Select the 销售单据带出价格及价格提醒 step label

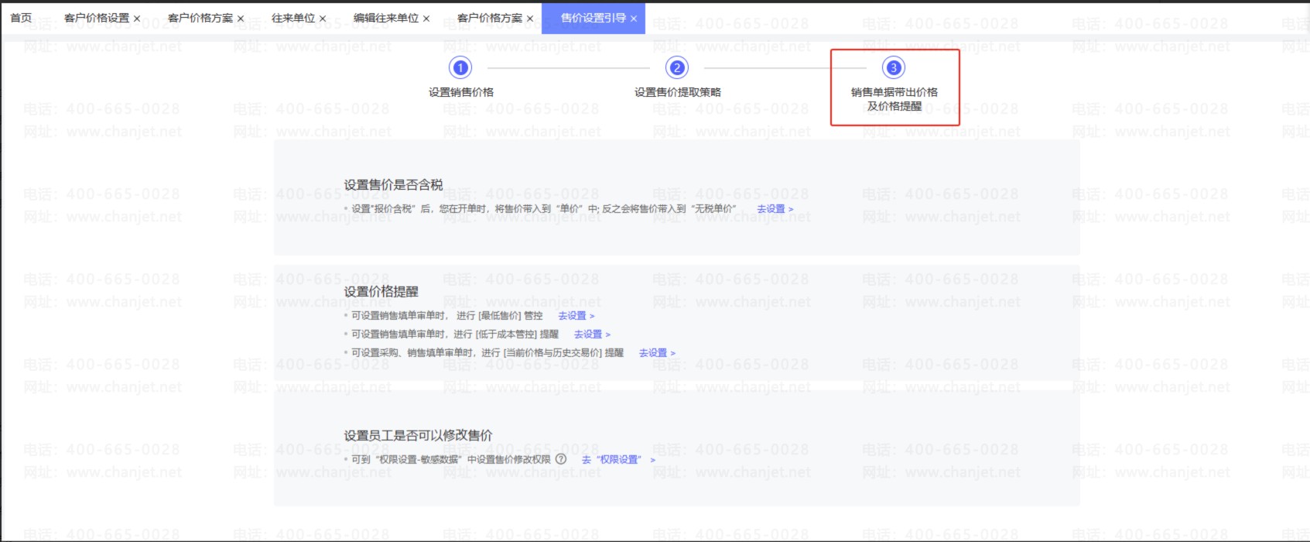click(x=894, y=99)
